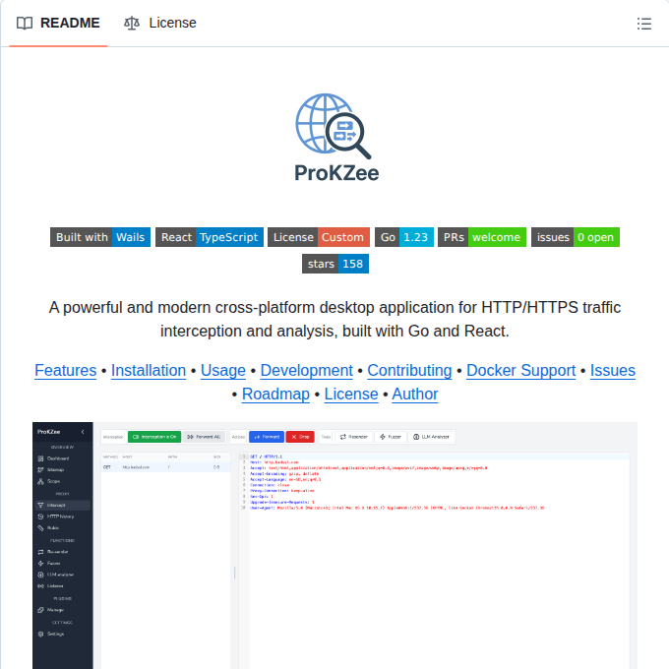Jump to the Features section link
Screen dimensions: 669x669
click(65, 371)
